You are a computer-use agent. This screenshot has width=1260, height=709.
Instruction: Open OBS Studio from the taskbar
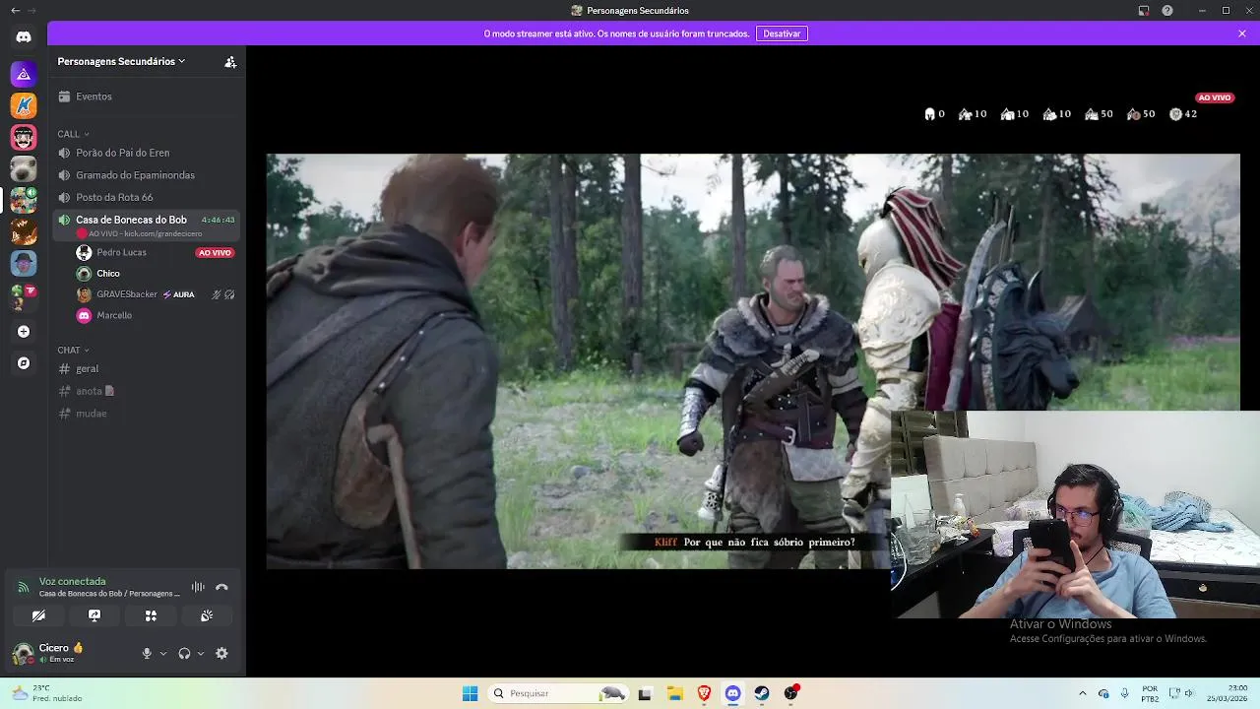pos(791,693)
